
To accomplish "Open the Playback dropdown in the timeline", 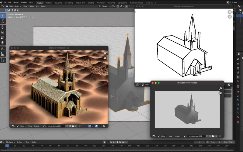I will point(10,142).
